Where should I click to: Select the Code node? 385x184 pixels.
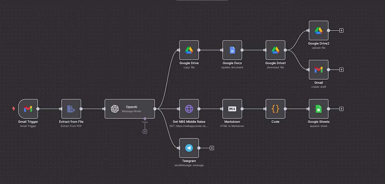point(275,109)
